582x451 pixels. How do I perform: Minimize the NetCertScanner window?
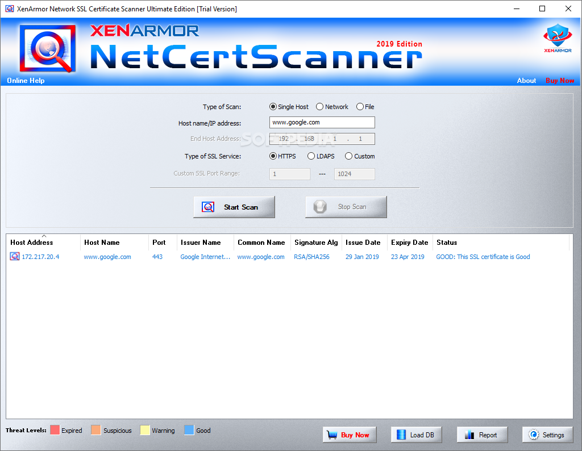point(516,9)
